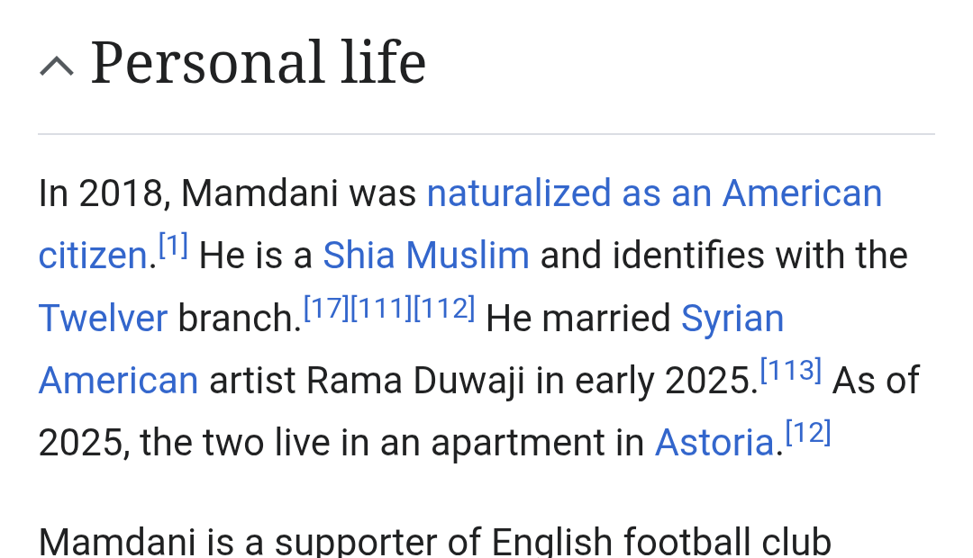Open citation reference [17]

[x=327, y=308]
